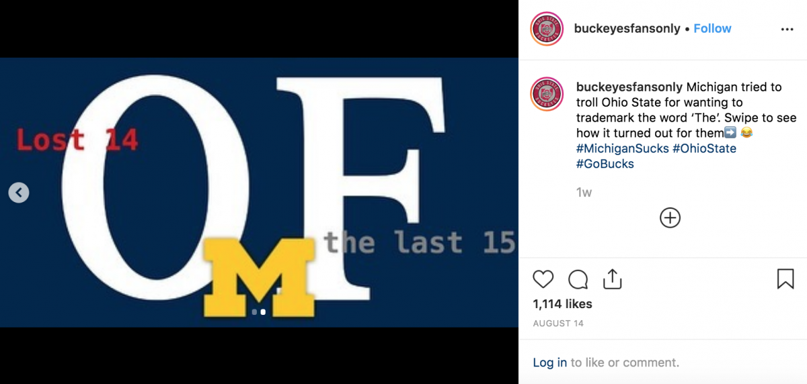Open the #MichiganSucks hashtag
Screen dimensions: 807x384
(x=622, y=148)
